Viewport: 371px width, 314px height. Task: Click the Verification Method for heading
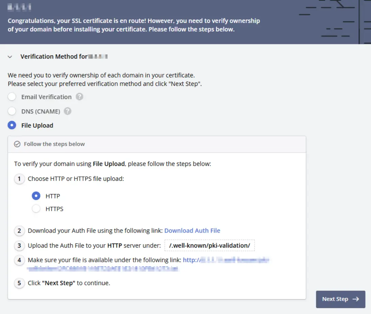[54, 57]
